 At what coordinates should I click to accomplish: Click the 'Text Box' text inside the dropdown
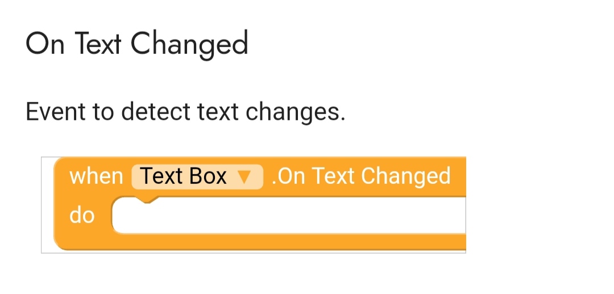(183, 177)
